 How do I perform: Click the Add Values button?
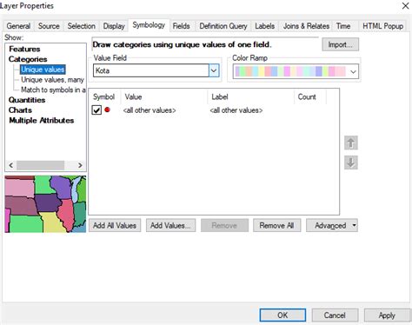click(x=170, y=225)
